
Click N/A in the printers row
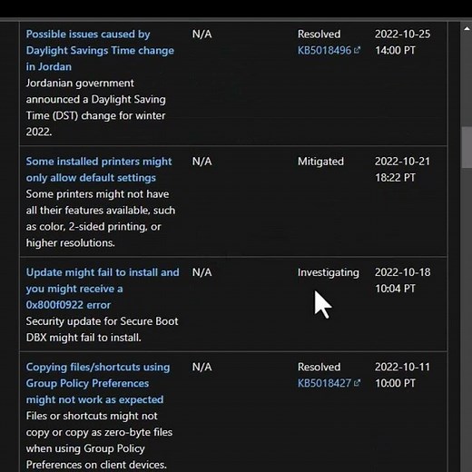202,162
